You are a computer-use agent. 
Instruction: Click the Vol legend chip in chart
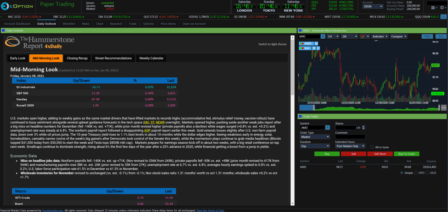[x=305, y=48]
